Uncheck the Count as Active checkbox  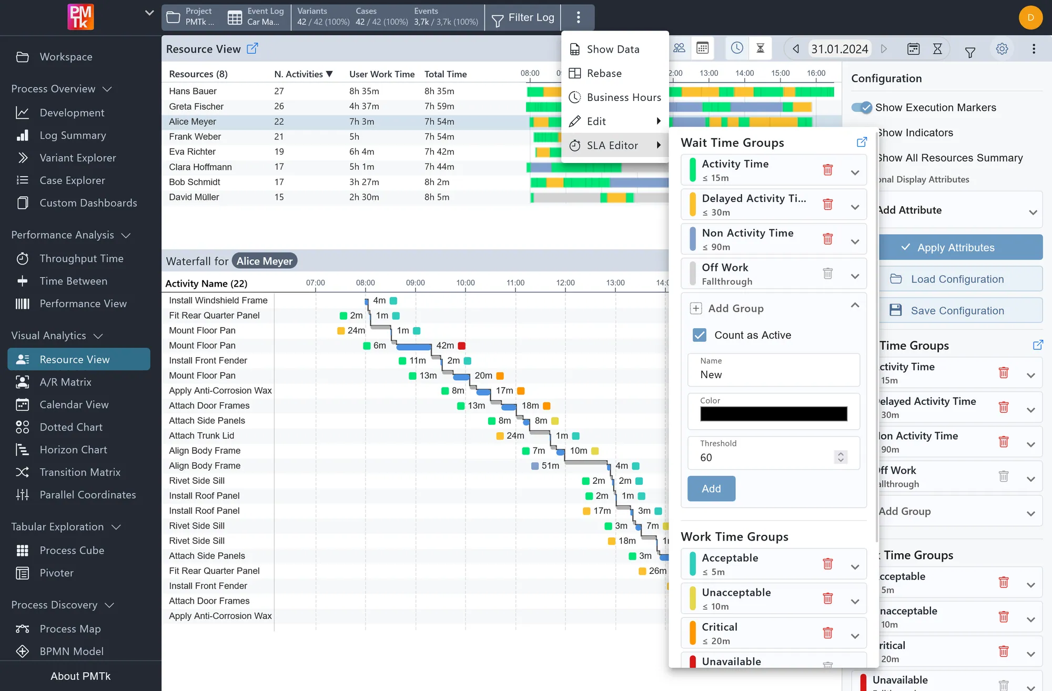[700, 335]
